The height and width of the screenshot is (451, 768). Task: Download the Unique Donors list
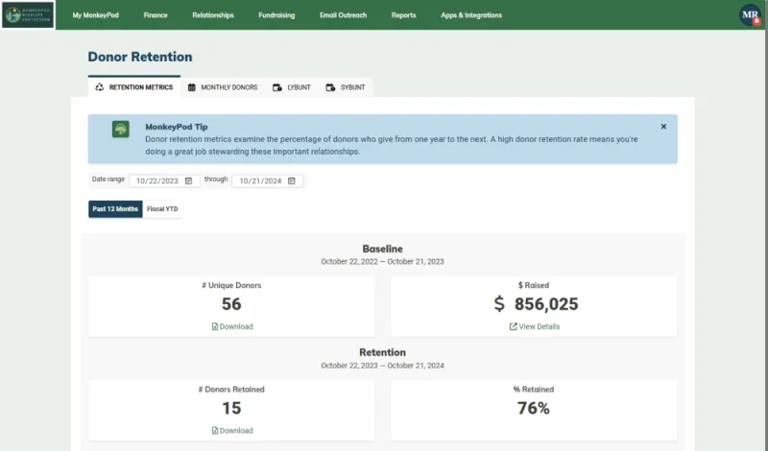coord(232,326)
